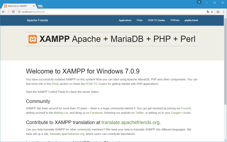Open the Forums community link
Viewport: 227px width, 142px height.
click(x=186, y=108)
